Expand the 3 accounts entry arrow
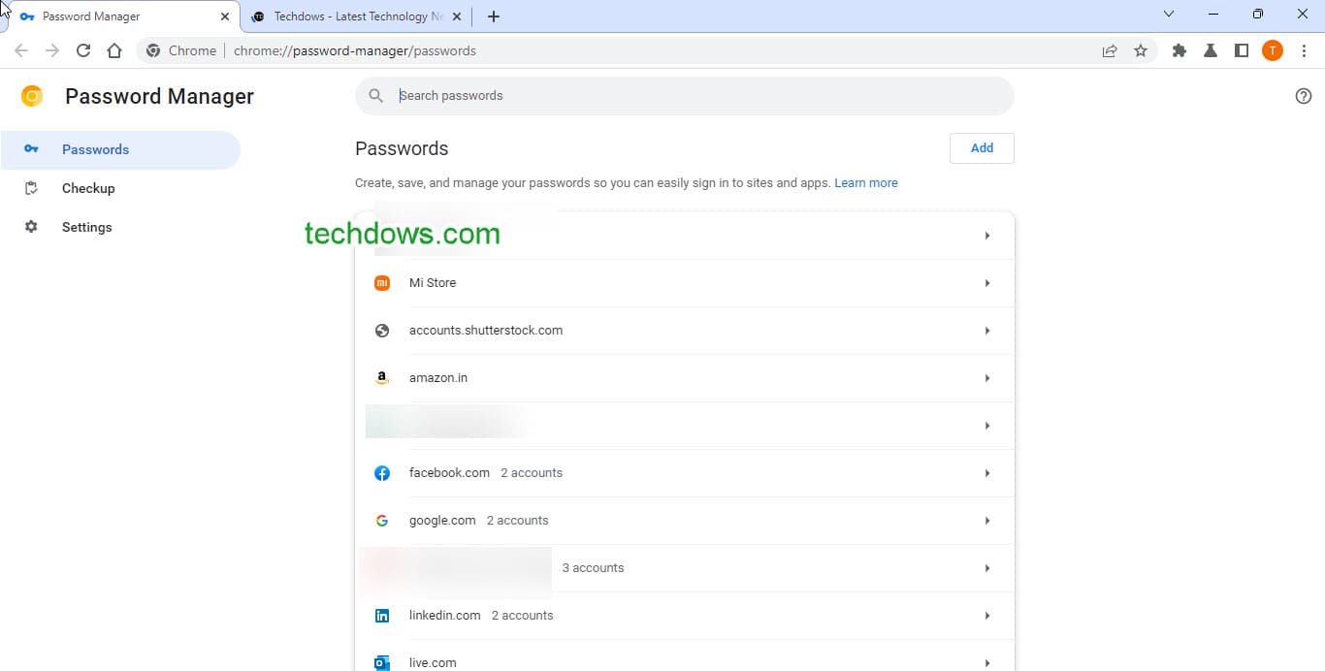Viewport: 1325px width, 671px height. (987, 568)
